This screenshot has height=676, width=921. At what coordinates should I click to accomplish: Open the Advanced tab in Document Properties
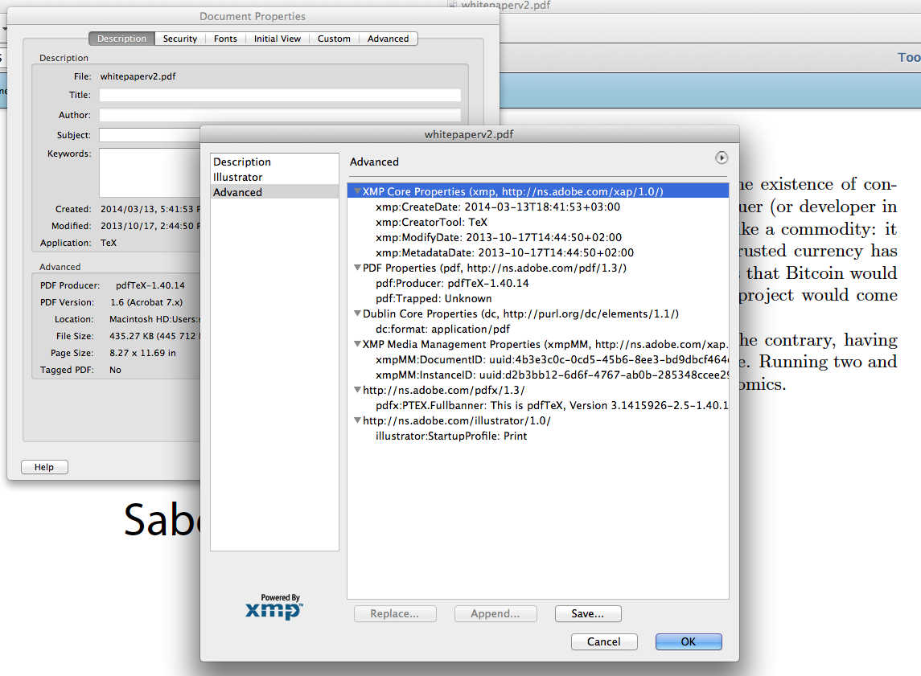coord(388,39)
